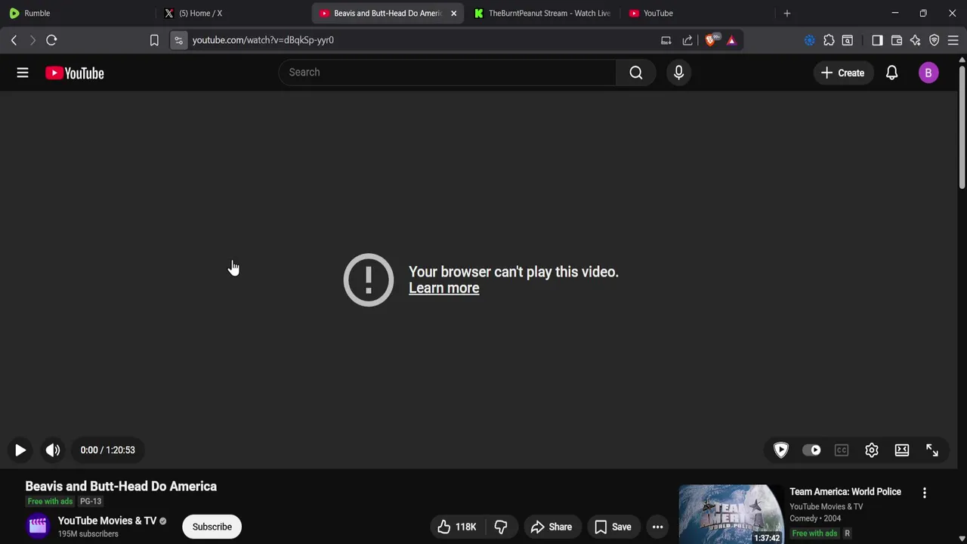Open YouTube Movies & TV channel name
The image size is (967, 544).
(x=107, y=521)
